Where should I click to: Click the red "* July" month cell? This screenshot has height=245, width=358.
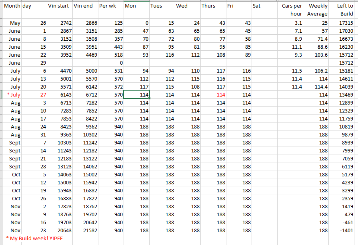[12, 95]
